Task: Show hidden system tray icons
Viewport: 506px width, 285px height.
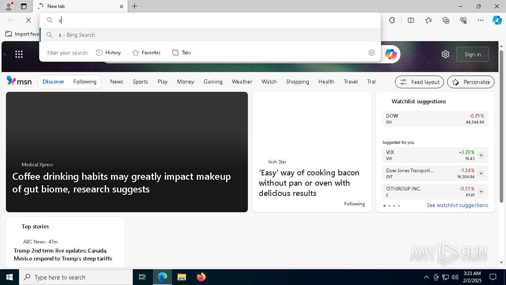Action: pyautogui.click(x=426, y=277)
